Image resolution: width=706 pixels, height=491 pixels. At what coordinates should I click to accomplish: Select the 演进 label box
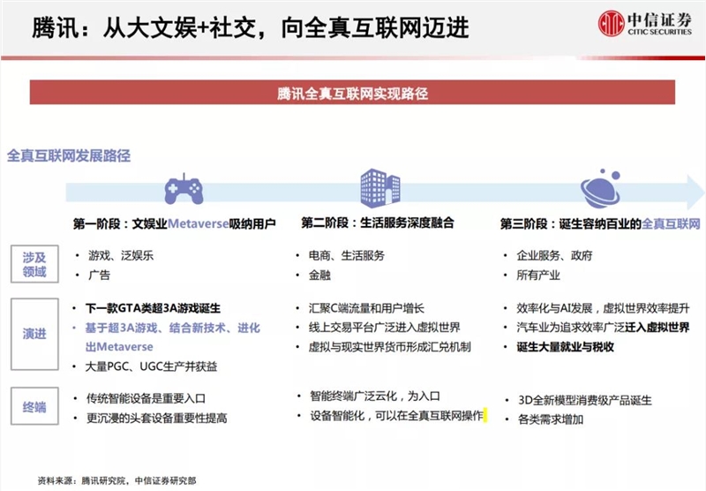34,335
